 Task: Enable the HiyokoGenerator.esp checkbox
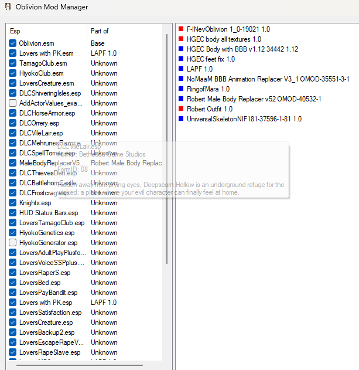[12, 243]
